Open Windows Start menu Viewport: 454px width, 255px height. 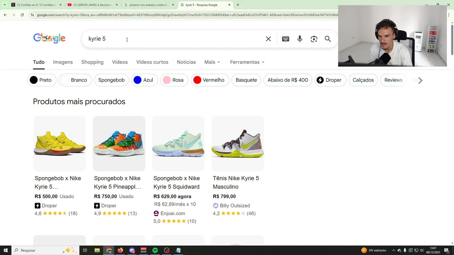pyautogui.click(x=6, y=250)
